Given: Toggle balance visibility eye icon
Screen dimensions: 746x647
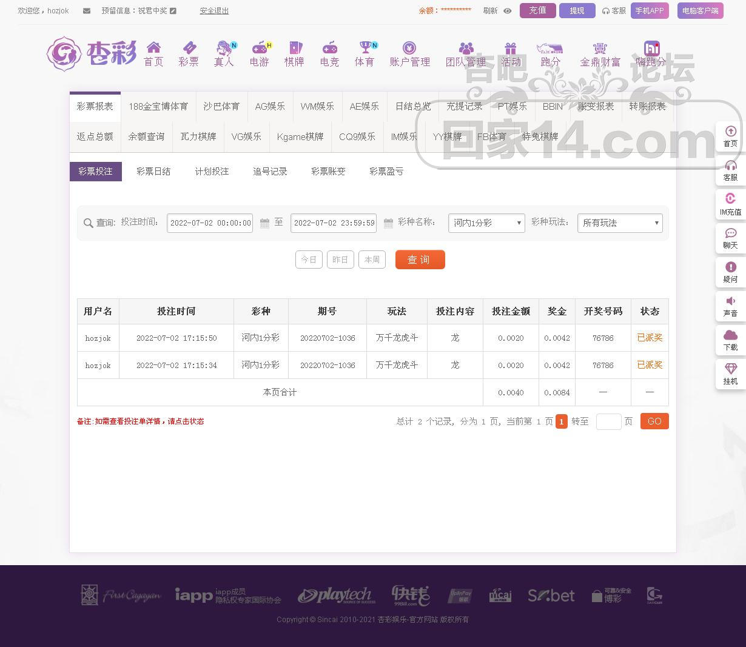Looking at the screenshot, I should (x=508, y=11).
